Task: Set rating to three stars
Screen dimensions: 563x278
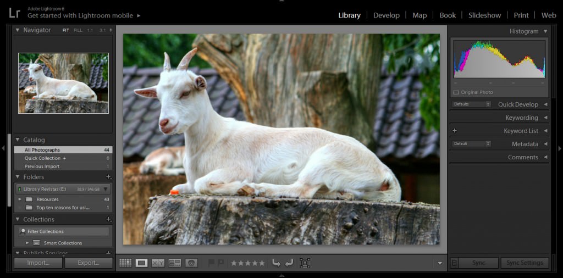Action: 248,263
